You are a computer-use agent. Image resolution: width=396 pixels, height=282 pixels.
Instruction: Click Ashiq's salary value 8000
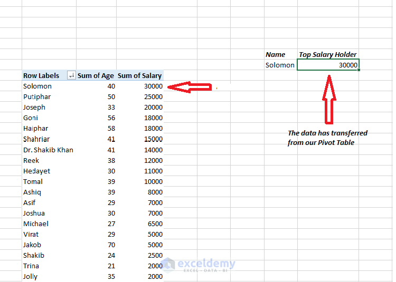pyautogui.click(x=155, y=192)
